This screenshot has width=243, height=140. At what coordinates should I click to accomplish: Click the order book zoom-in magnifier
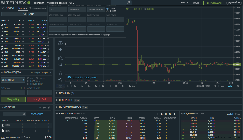(174, 114)
